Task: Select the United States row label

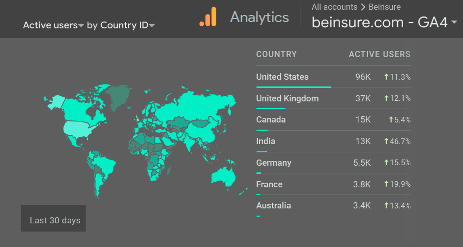Action: click(282, 77)
